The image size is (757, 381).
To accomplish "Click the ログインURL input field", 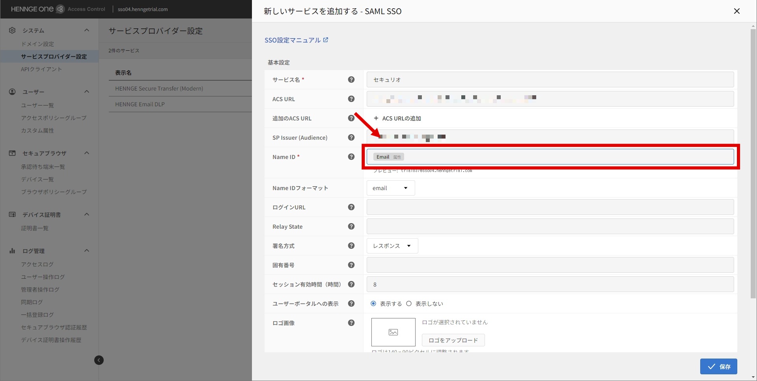I will [x=550, y=207].
